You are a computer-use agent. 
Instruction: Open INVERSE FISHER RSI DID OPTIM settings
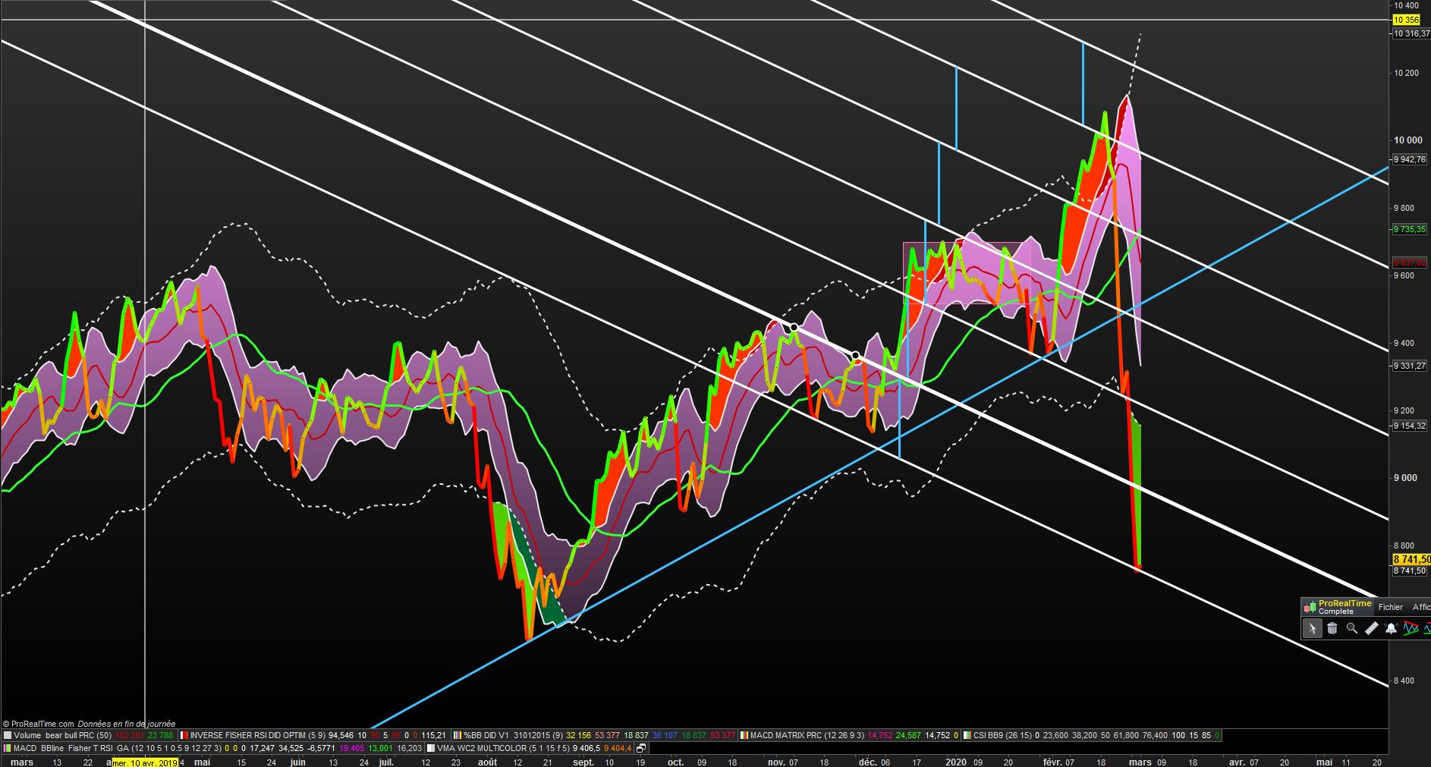tap(258, 735)
